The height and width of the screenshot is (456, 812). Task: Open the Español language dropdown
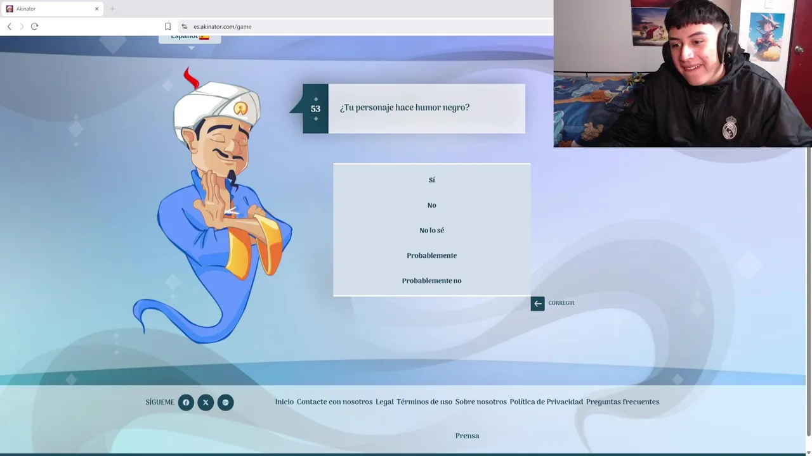point(190,38)
